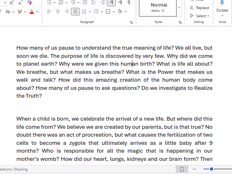Expand the multilevel list dropdown
Image resolution: width=232 pixels, height=174 pixels.
point(78,3)
